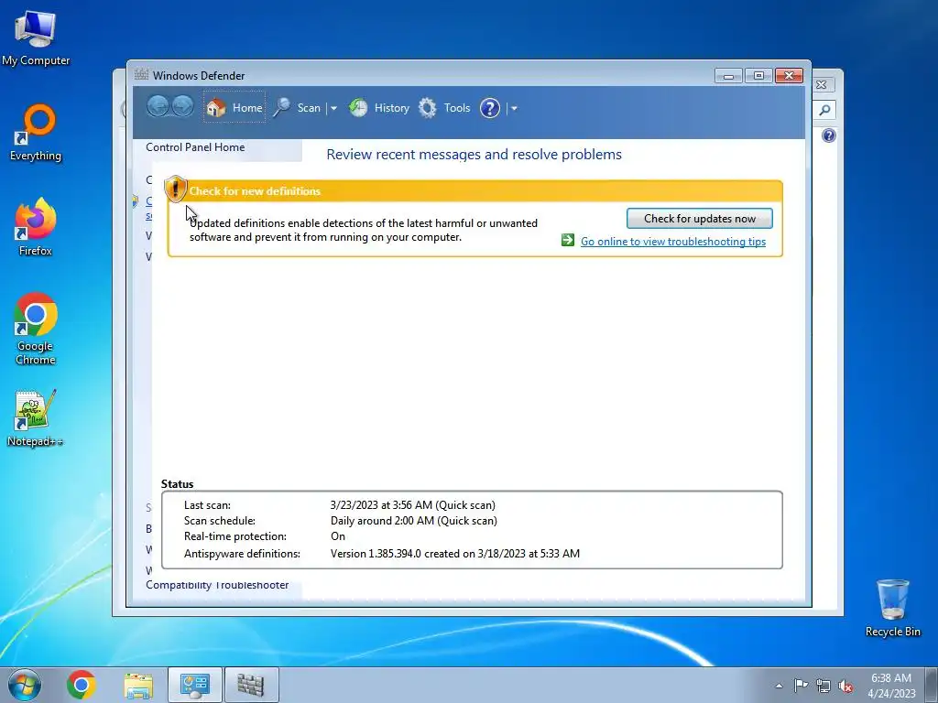Click Last scan value 3/23/2023 at 3:56 AM
This screenshot has width=938, height=703.
click(413, 505)
